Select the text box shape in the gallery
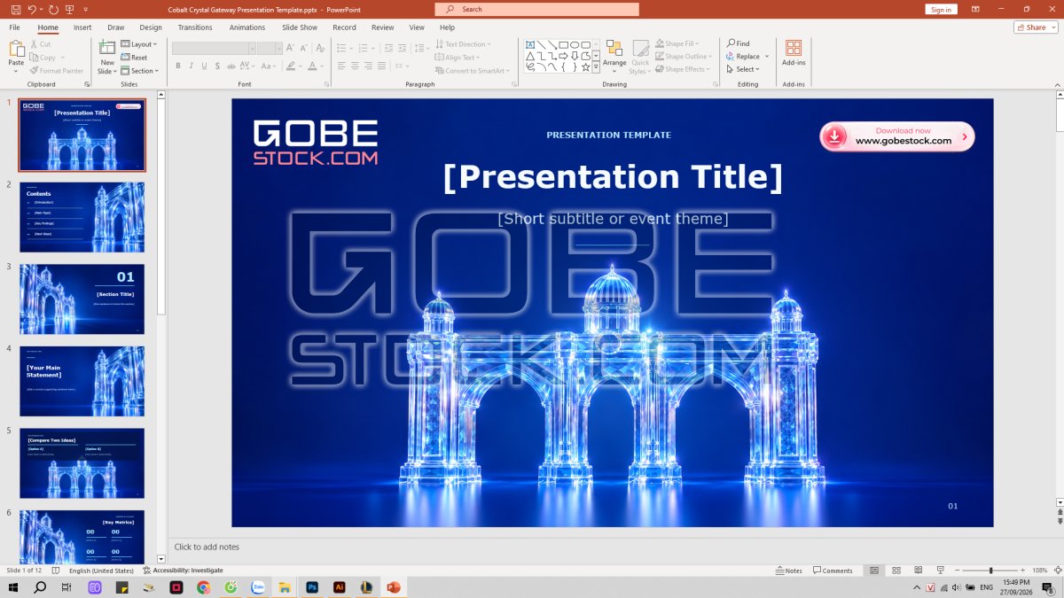Screen dimensions: 1064x598 [x=530, y=44]
